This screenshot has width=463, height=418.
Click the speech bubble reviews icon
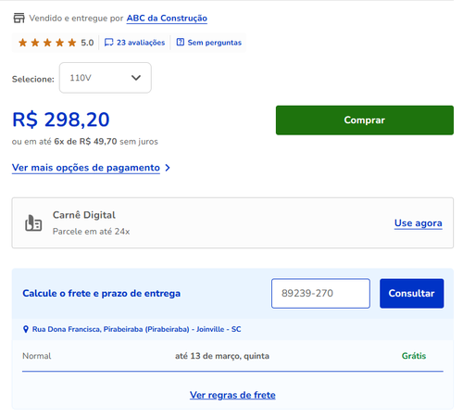(109, 43)
